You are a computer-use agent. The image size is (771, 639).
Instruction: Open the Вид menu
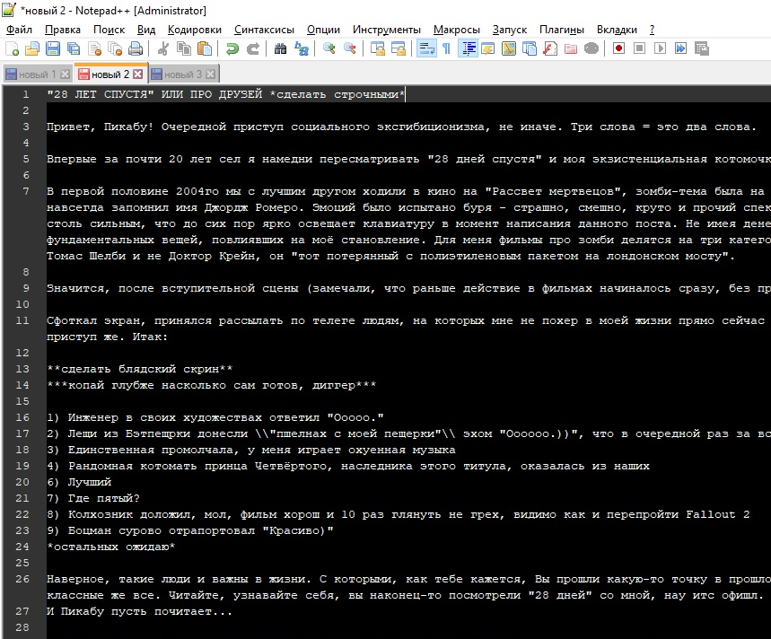tap(146, 30)
